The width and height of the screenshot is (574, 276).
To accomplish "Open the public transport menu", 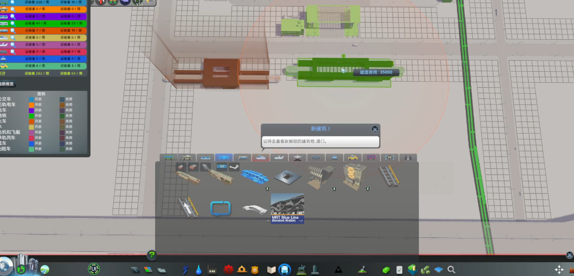I will pyautogui.click(x=284, y=270).
